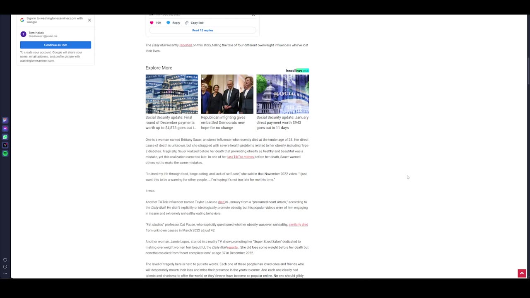Viewport: 530px width, 298px height.
Task: Click email 'Shadowless1@proton.me' in popup
Action: (x=43, y=36)
